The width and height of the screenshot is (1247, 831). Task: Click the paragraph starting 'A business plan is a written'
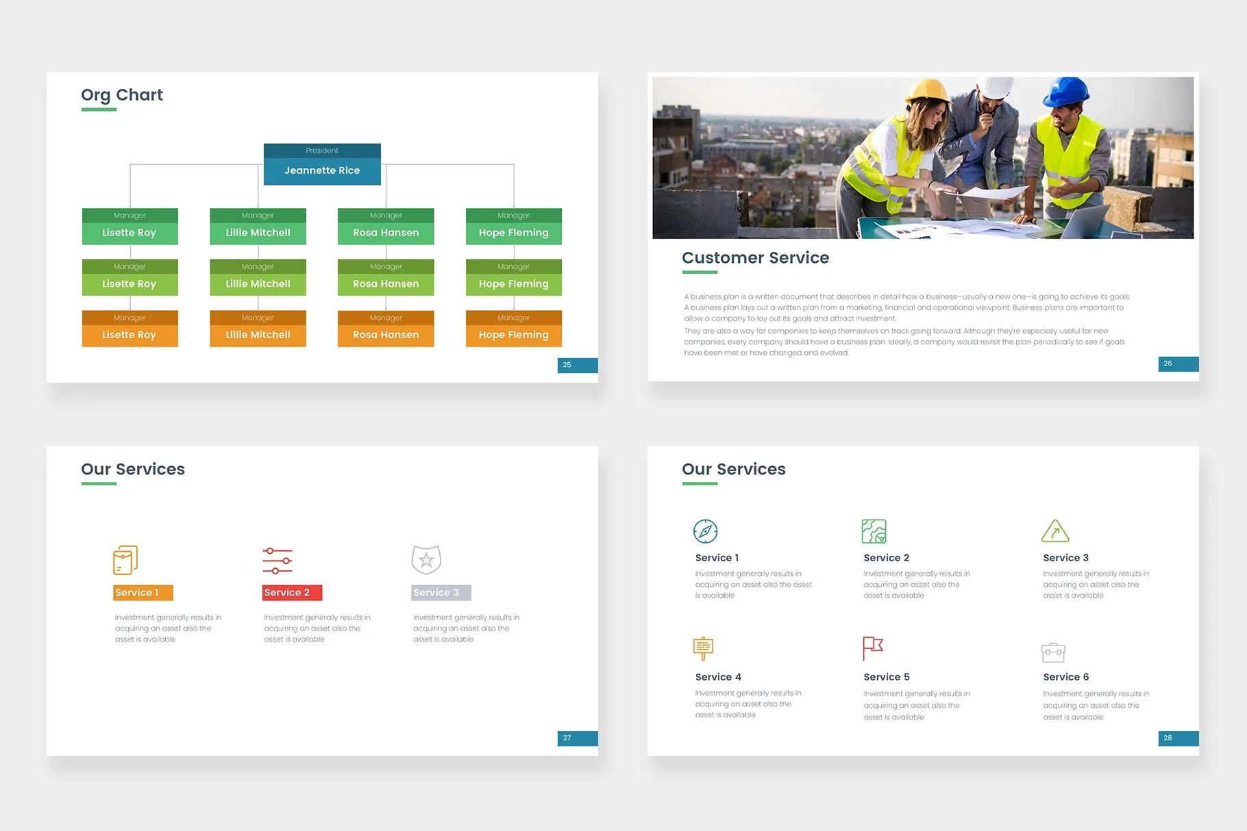click(x=906, y=307)
